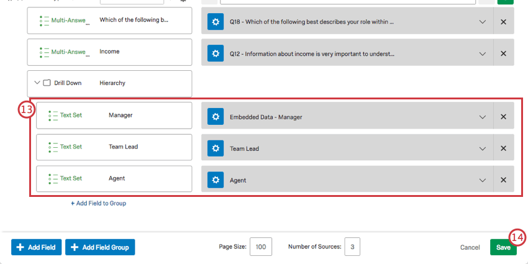The width and height of the screenshot is (528, 264).
Task: Remove the Agent source mapping
Action: tap(503, 180)
